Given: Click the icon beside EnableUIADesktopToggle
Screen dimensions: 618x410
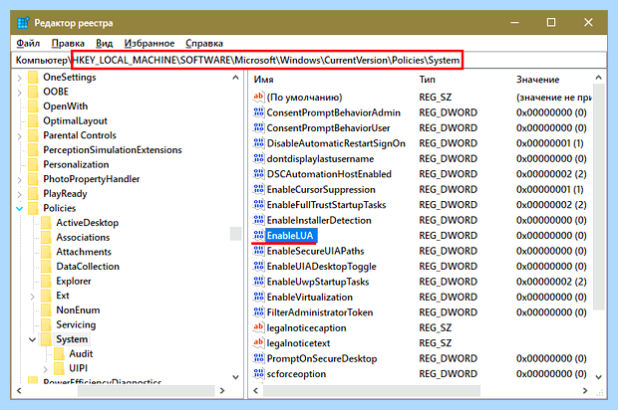Looking at the screenshot, I should [258, 266].
